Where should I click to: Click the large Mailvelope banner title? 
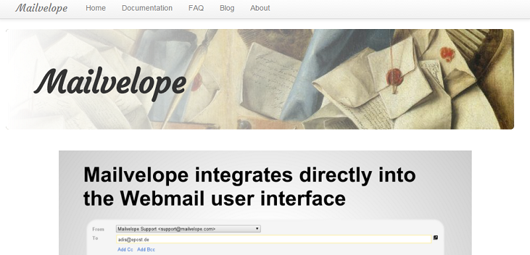point(110,83)
